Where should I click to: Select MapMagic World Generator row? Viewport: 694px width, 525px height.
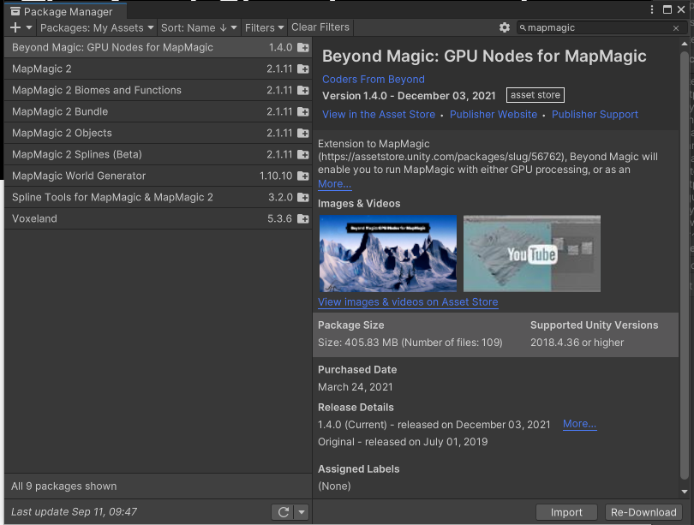158,176
